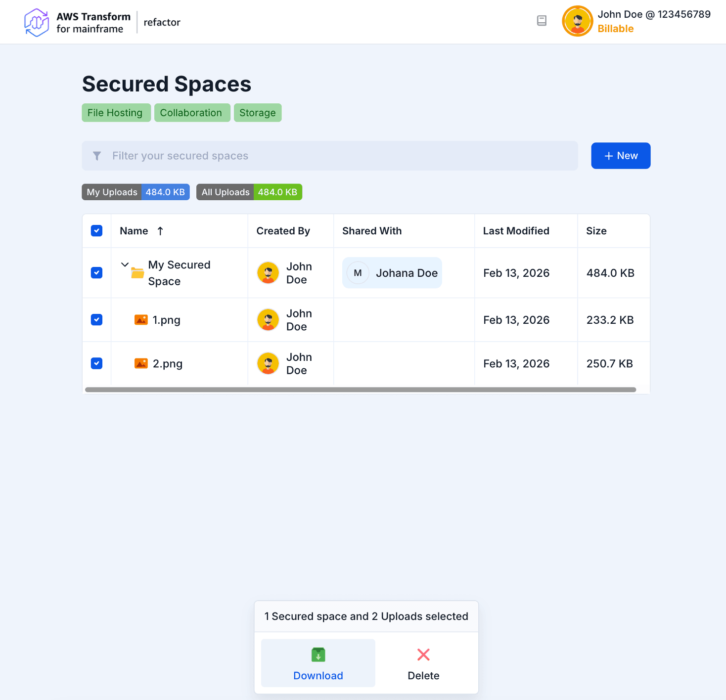
Task: Sort by Name using the arrow indicator
Action: pos(160,231)
